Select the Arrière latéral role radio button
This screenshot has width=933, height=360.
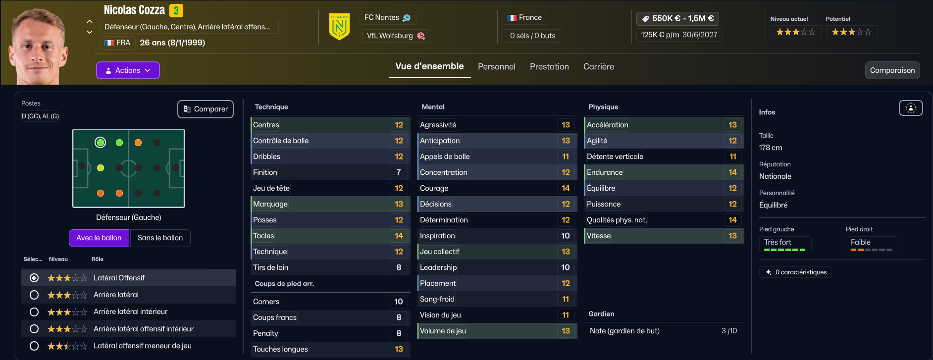coord(34,295)
